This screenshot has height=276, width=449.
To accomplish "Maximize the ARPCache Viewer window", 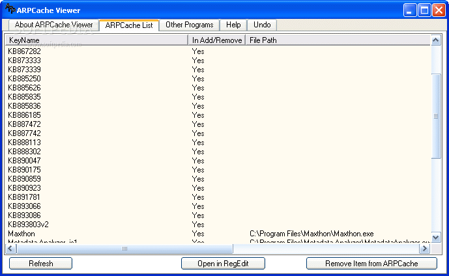I will tap(424, 10).
